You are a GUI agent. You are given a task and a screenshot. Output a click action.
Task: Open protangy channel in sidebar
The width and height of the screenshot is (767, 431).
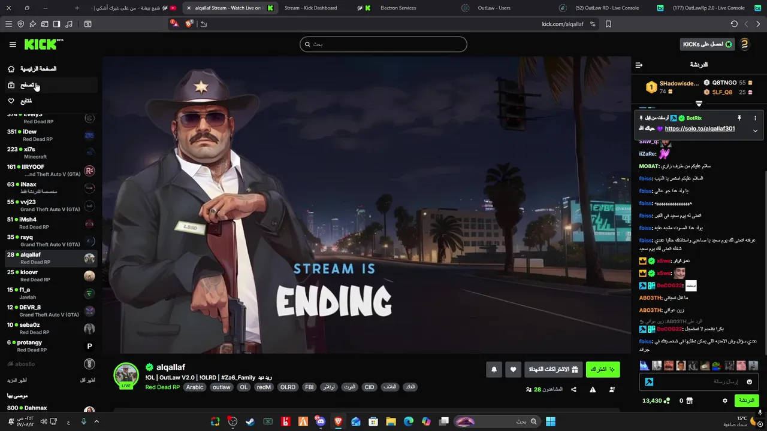[x=51, y=346]
